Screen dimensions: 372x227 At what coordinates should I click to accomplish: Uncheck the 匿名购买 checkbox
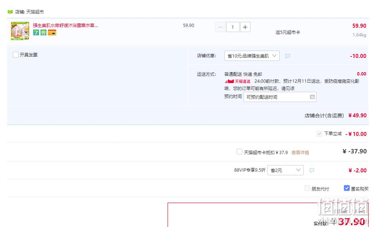click(x=346, y=188)
